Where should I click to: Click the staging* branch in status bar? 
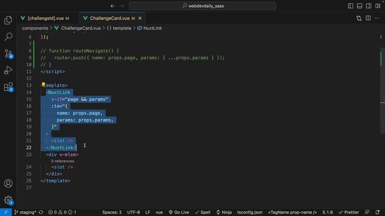point(25,212)
